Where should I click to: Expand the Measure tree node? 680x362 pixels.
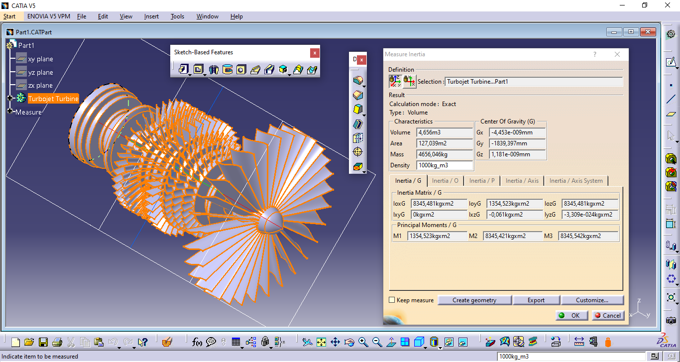pyautogui.click(x=9, y=112)
